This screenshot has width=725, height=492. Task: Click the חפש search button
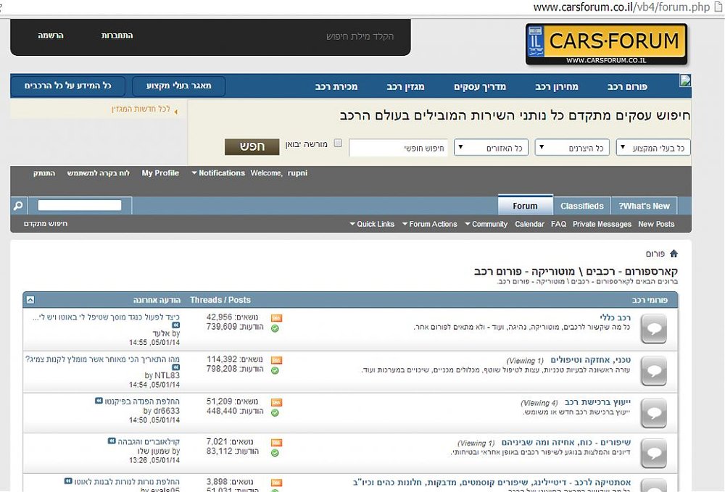pyautogui.click(x=252, y=146)
